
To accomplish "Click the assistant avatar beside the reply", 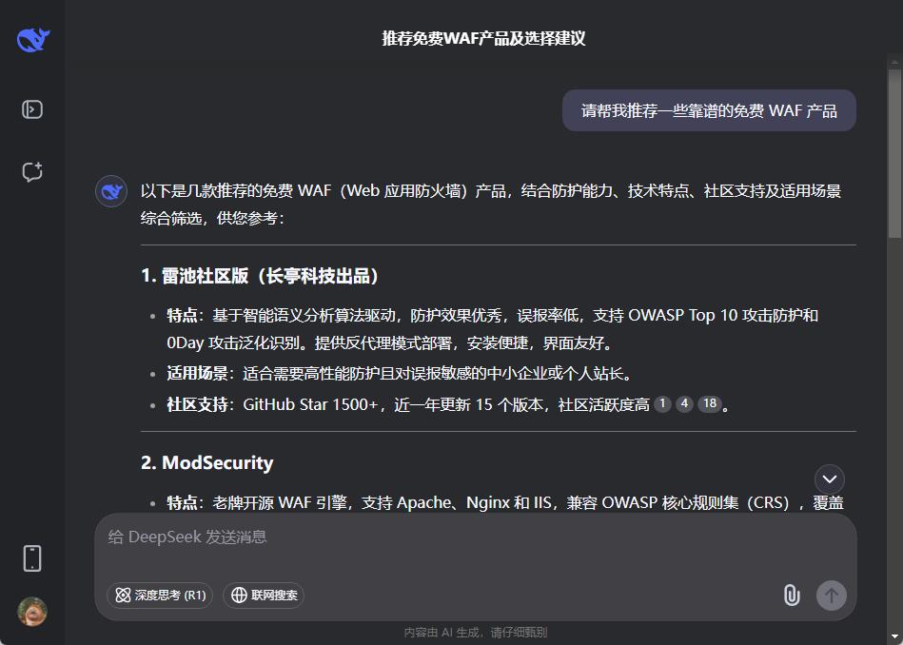I will click(x=111, y=191).
